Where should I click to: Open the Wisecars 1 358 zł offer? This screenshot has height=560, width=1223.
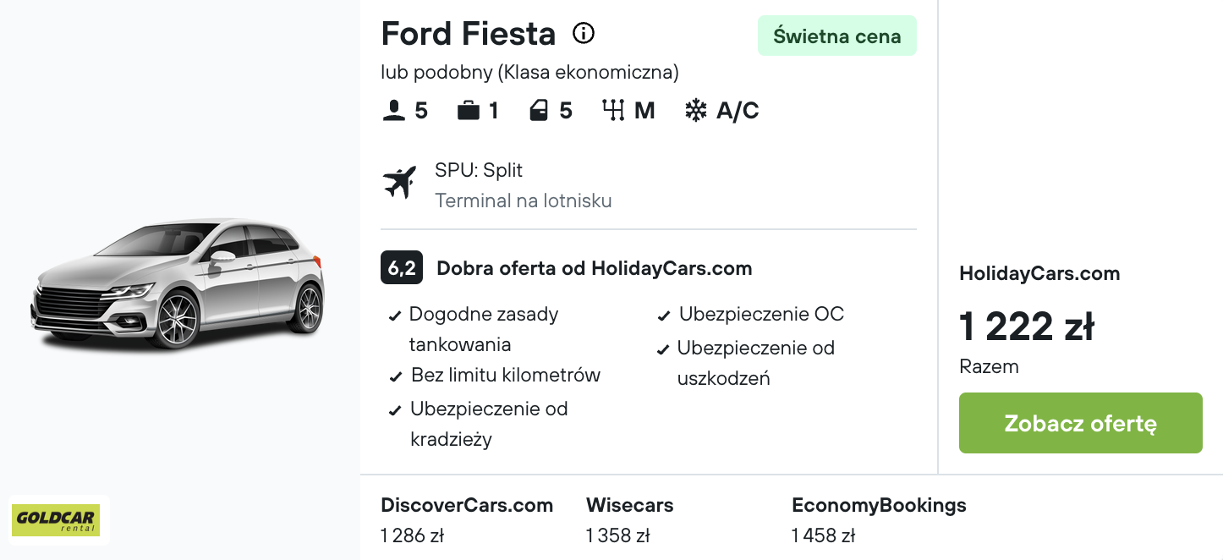pos(629,519)
